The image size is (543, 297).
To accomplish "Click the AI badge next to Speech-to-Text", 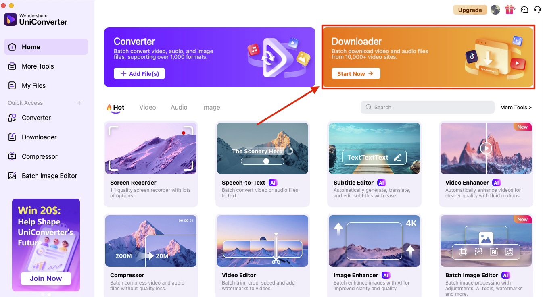I will [273, 183].
